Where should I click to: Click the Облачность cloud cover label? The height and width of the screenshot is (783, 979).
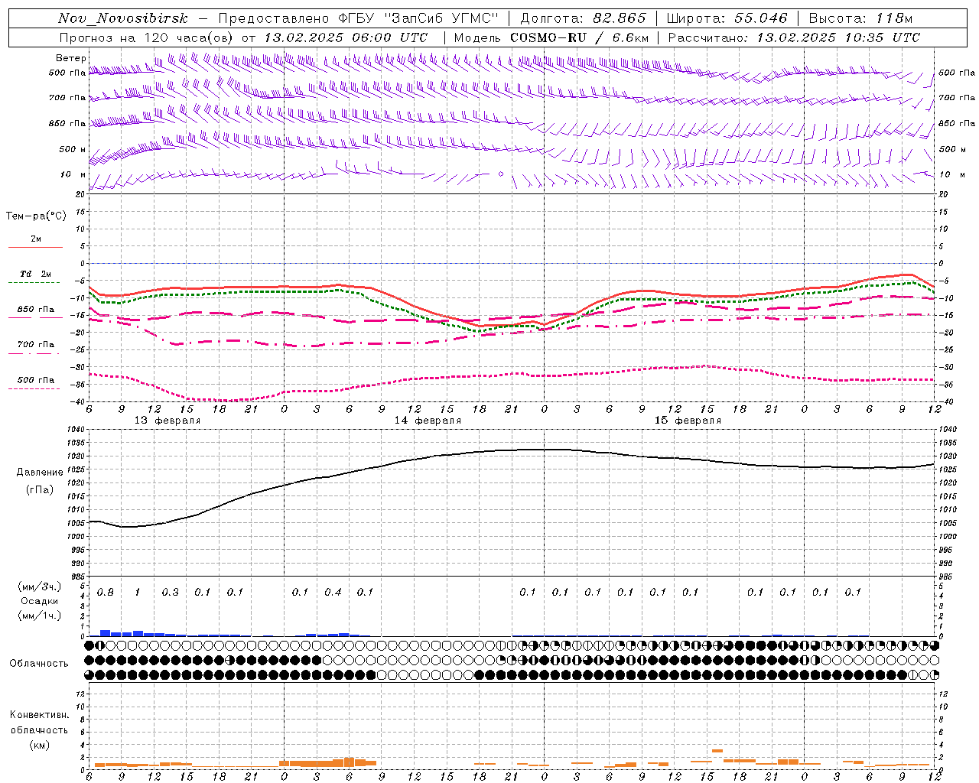point(39,664)
